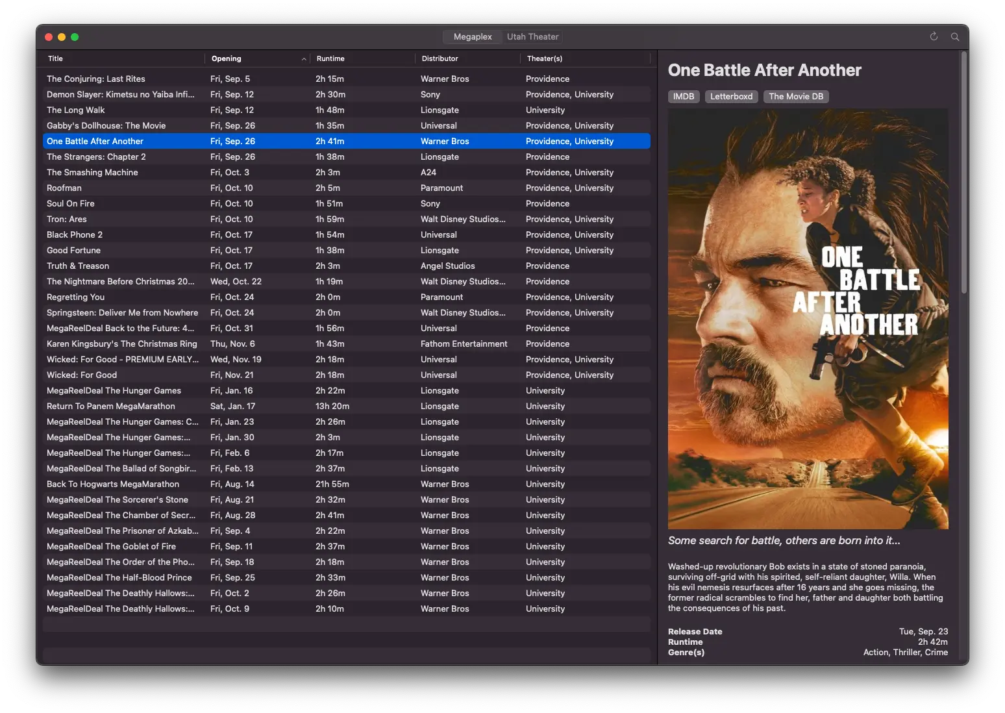Open search with the magnifier icon
Viewport: 1005px width, 713px height.
[955, 36]
